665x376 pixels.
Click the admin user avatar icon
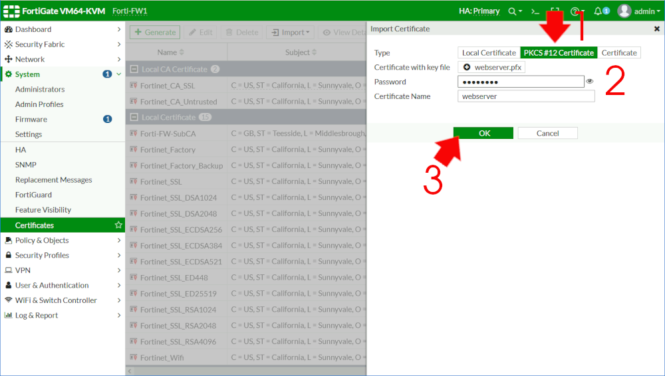point(624,11)
